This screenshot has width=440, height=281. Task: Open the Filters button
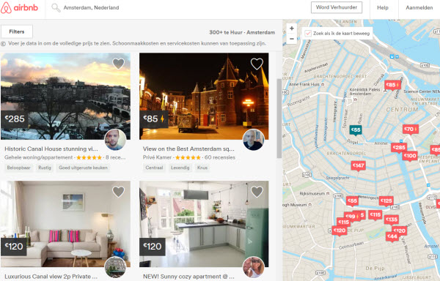[17, 31]
